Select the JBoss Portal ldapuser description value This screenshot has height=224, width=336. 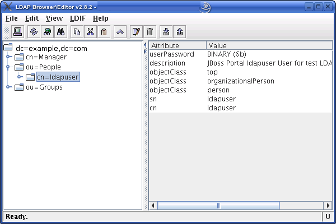(269, 63)
